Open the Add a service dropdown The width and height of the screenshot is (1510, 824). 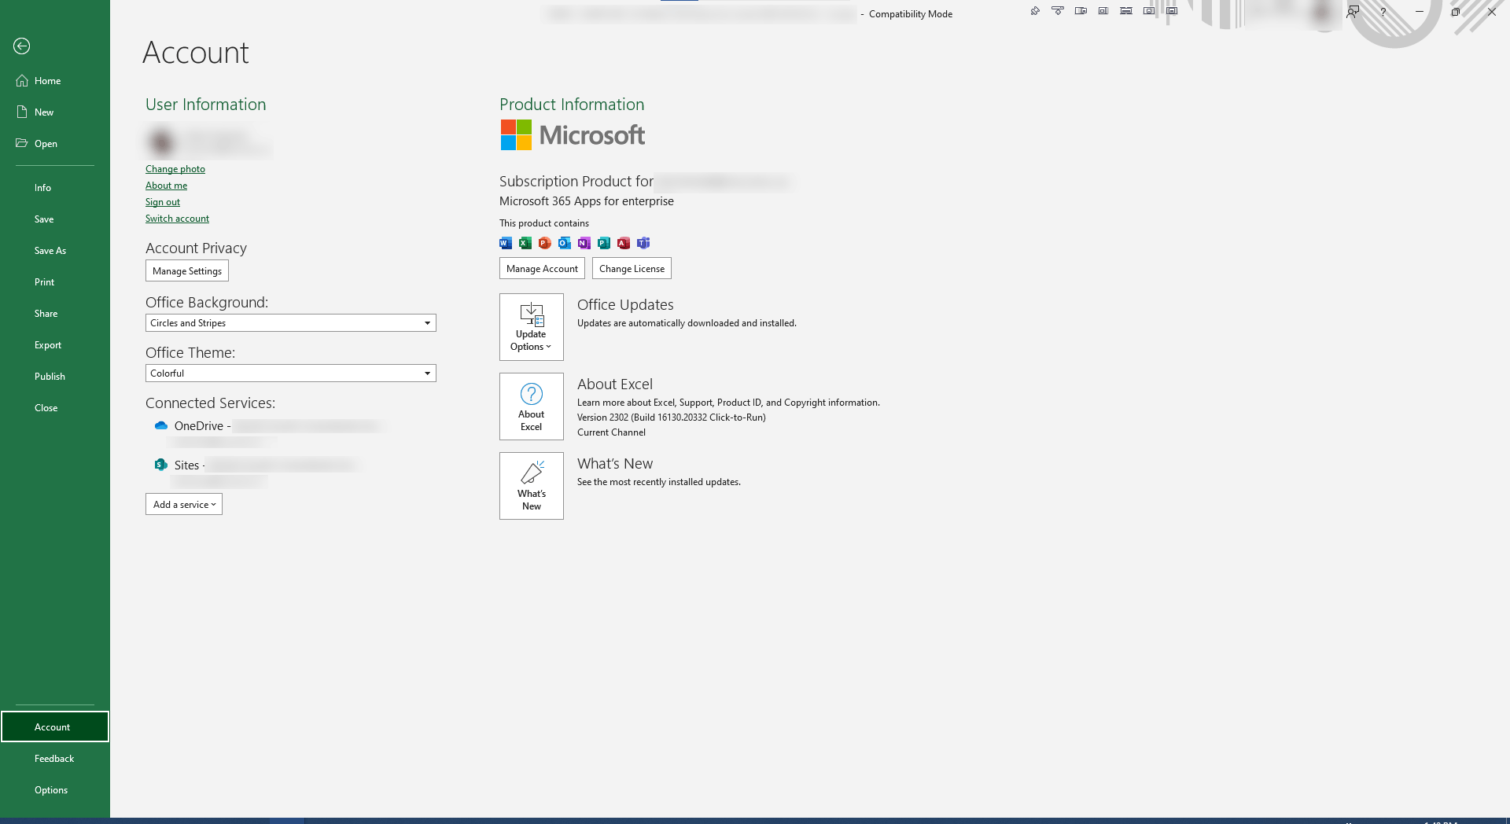(184, 505)
